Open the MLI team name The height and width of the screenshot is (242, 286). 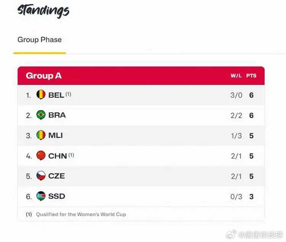point(55,135)
